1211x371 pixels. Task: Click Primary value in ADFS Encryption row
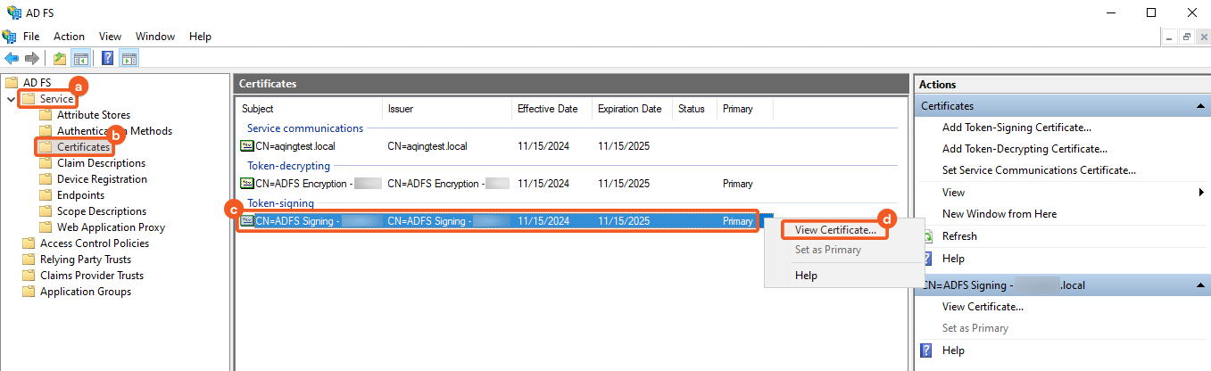[738, 184]
